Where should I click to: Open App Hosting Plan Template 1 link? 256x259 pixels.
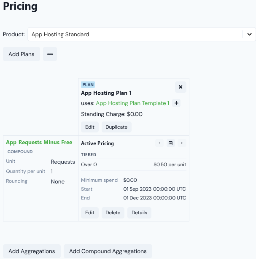[132, 103]
